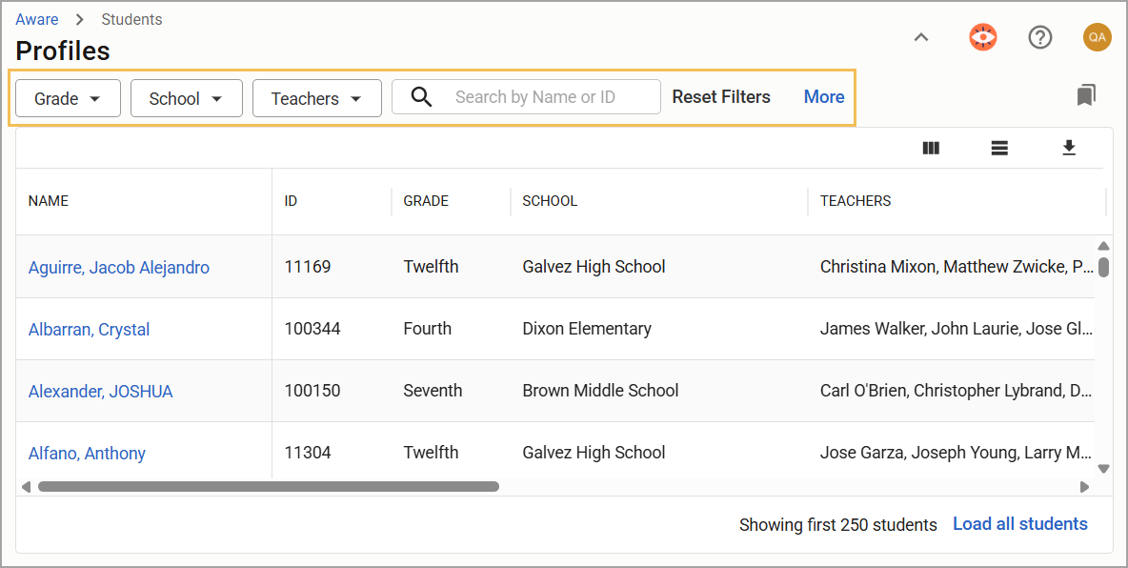Select ID cell 11304

[x=308, y=453]
